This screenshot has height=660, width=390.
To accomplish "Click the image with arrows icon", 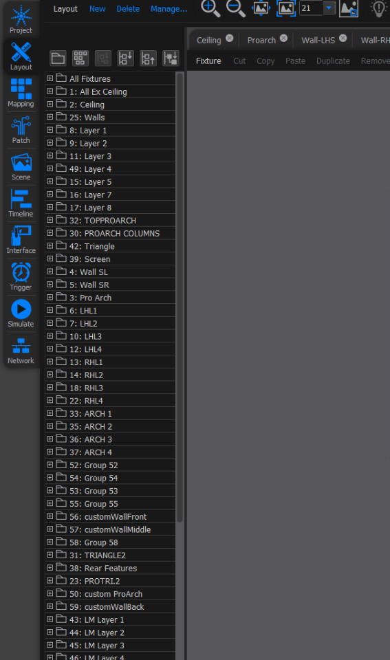I will pos(261,8).
